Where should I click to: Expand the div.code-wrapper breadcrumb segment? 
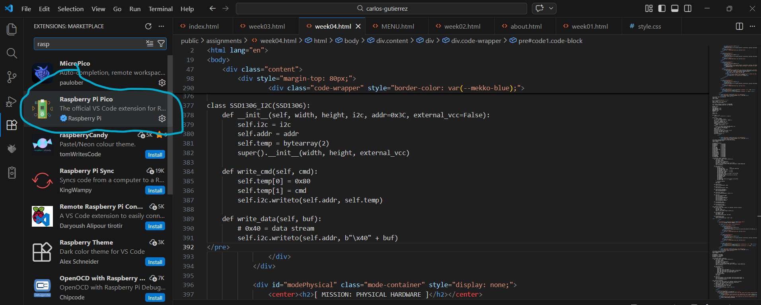click(472, 41)
